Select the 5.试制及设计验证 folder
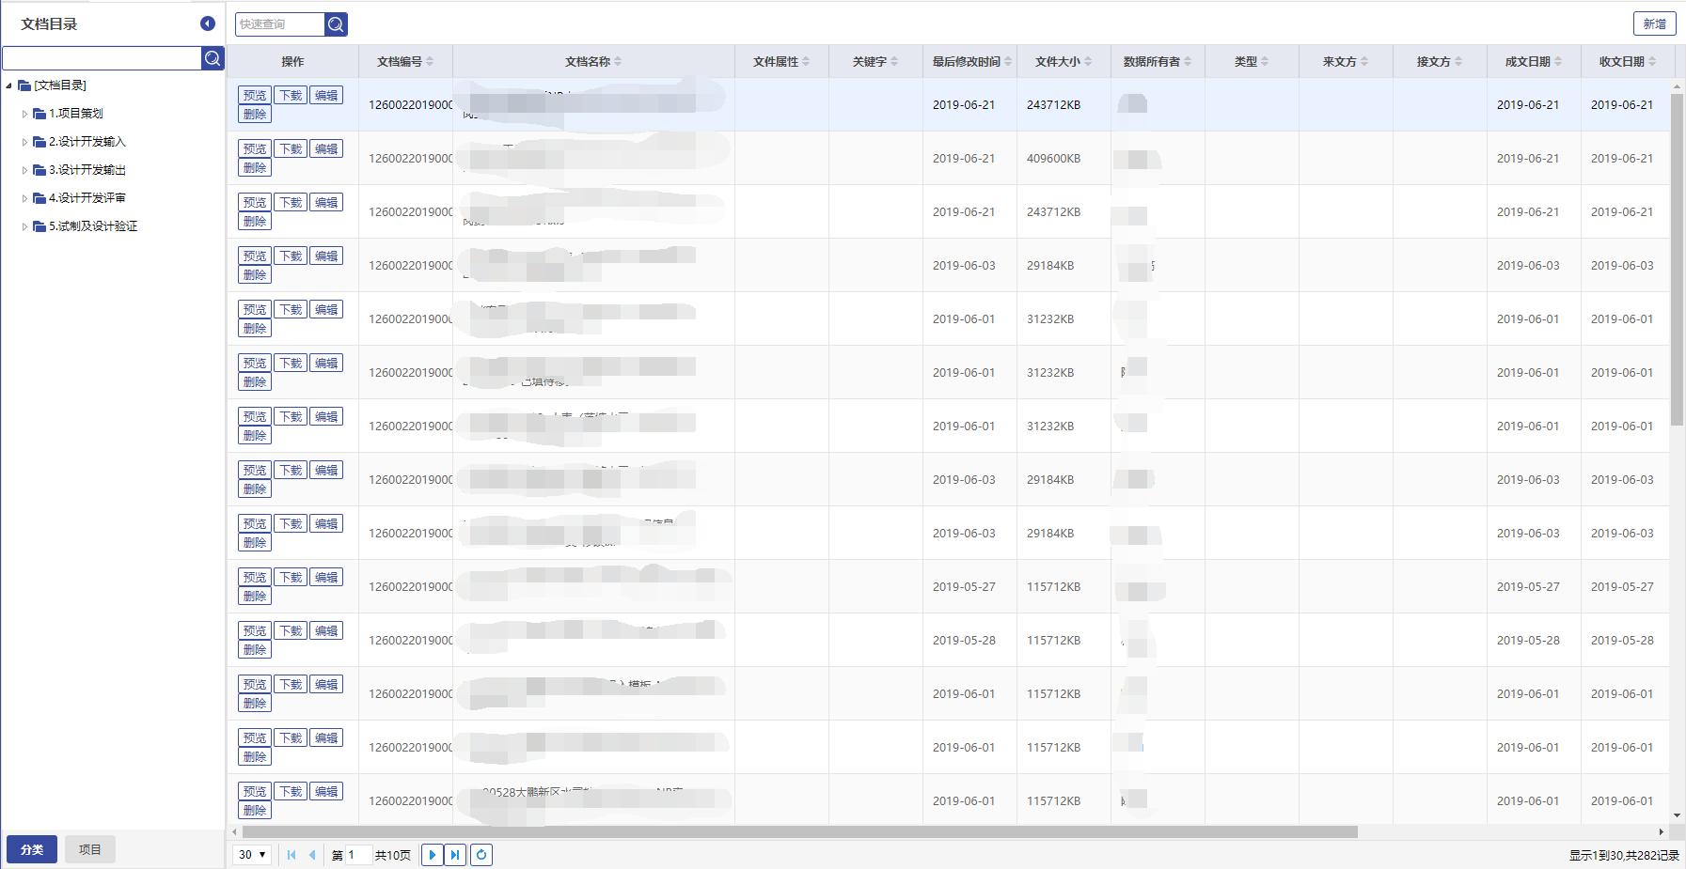Screen dimensions: 1686x869 tap(93, 226)
